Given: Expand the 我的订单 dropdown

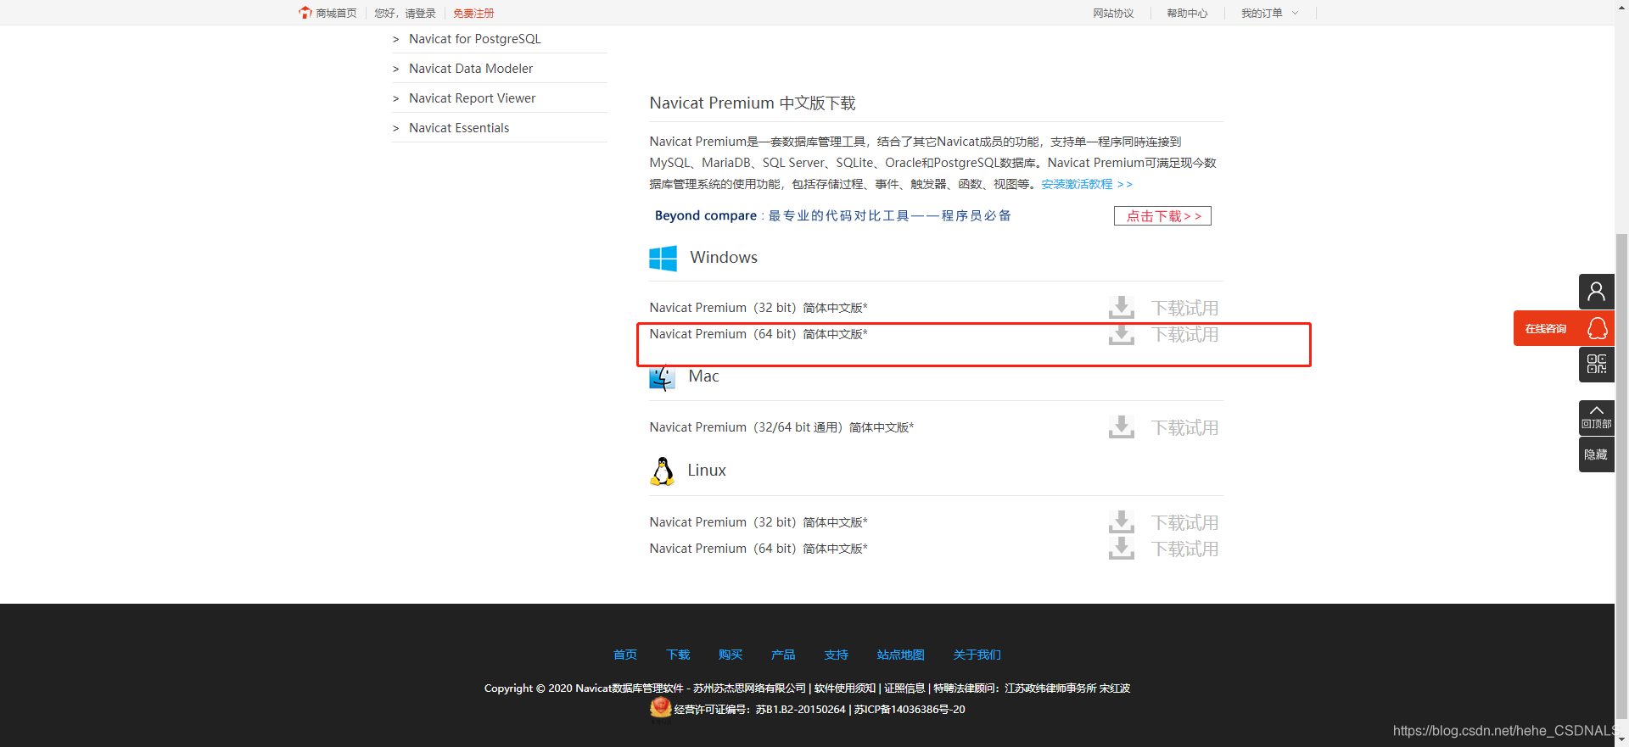Looking at the screenshot, I should [1269, 14].
